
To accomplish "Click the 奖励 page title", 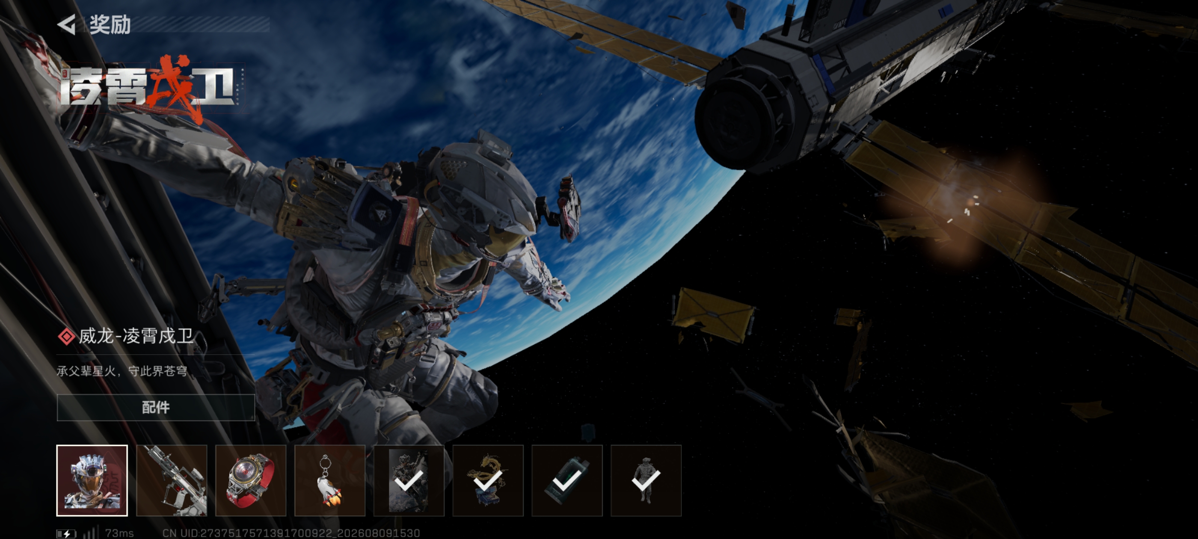I will pyautogui.click(x=110, y=24).
